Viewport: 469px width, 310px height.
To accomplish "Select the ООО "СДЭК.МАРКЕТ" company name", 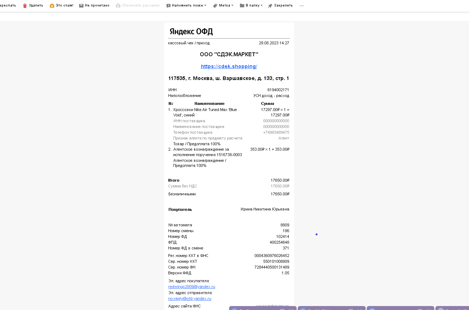I will (x=229, y=54).
